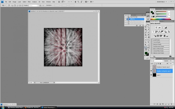Select the 3D Rotate tool in the toolbox
This screenshot has width=175, height=109.
[x=146, y=47]
